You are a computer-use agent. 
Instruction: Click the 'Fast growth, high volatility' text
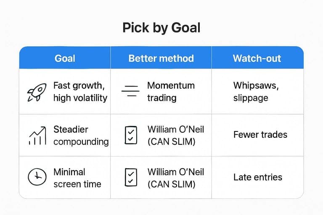click(x=80, y=92)
